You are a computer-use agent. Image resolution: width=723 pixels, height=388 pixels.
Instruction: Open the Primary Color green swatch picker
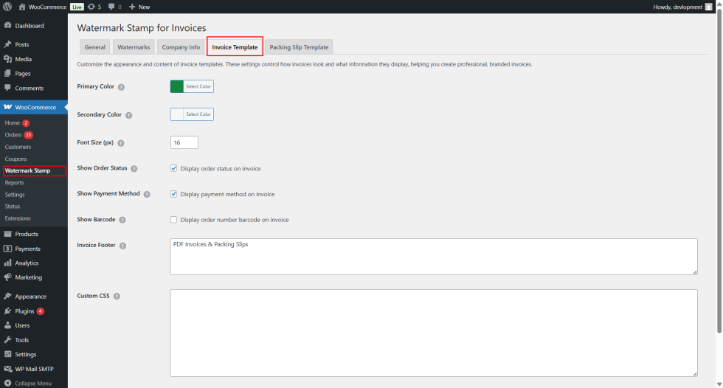point(177,86)
